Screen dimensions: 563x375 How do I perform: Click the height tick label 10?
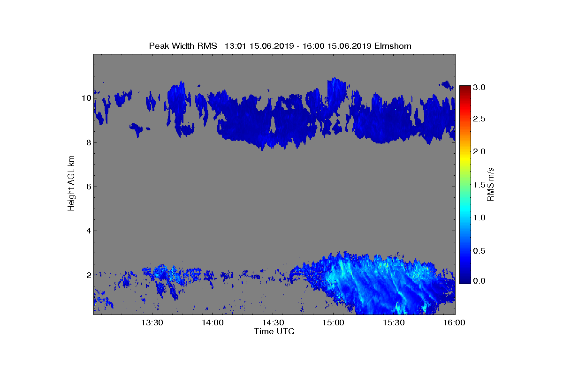[x=86, y=98]
